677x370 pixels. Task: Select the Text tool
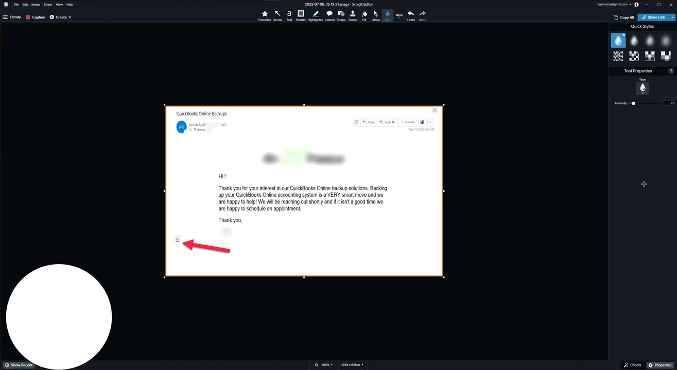pyautogui.click(x=289, y=16)
